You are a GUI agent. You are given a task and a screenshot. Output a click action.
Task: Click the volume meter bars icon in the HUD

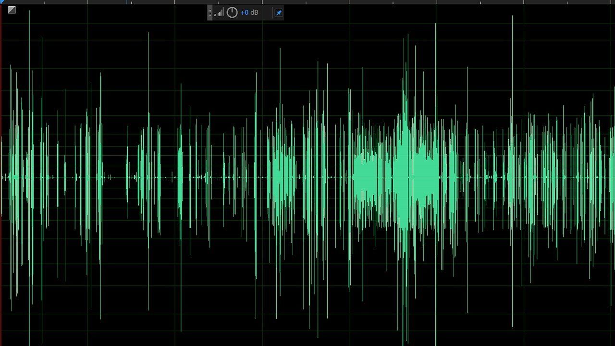point(219,12)
